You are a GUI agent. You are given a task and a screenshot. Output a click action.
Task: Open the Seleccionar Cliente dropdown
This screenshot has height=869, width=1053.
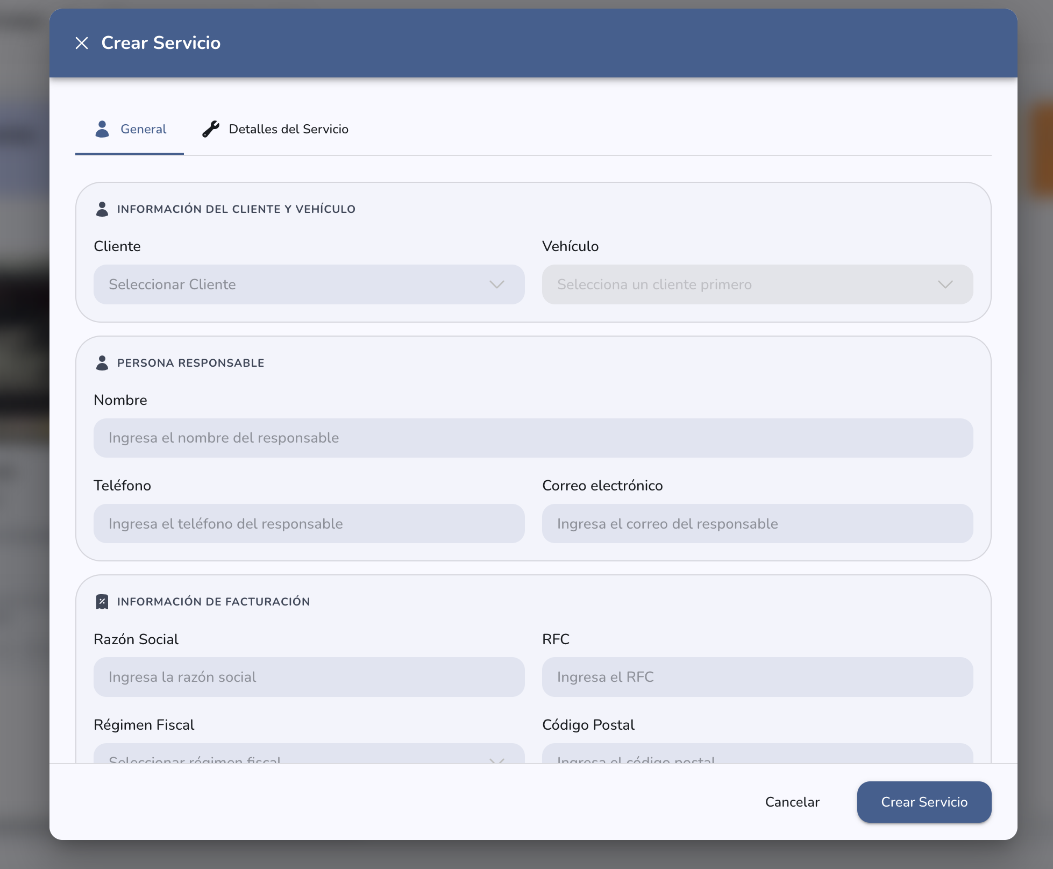(309, 284)
